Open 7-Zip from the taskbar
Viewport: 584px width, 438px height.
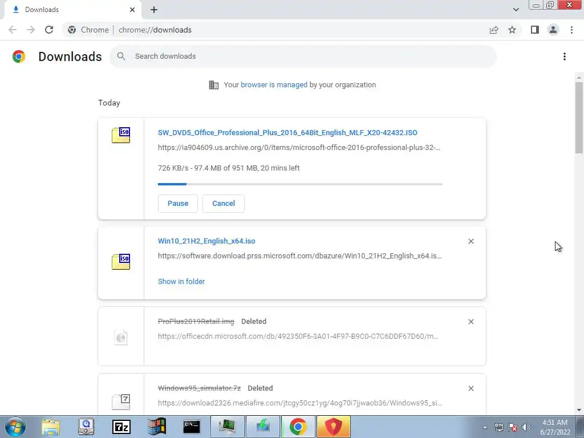(121, 427)
